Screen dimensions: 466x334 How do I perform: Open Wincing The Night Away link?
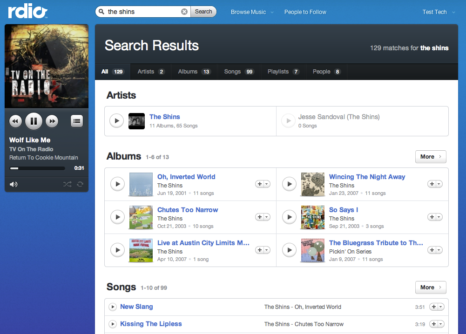[367, 177]
